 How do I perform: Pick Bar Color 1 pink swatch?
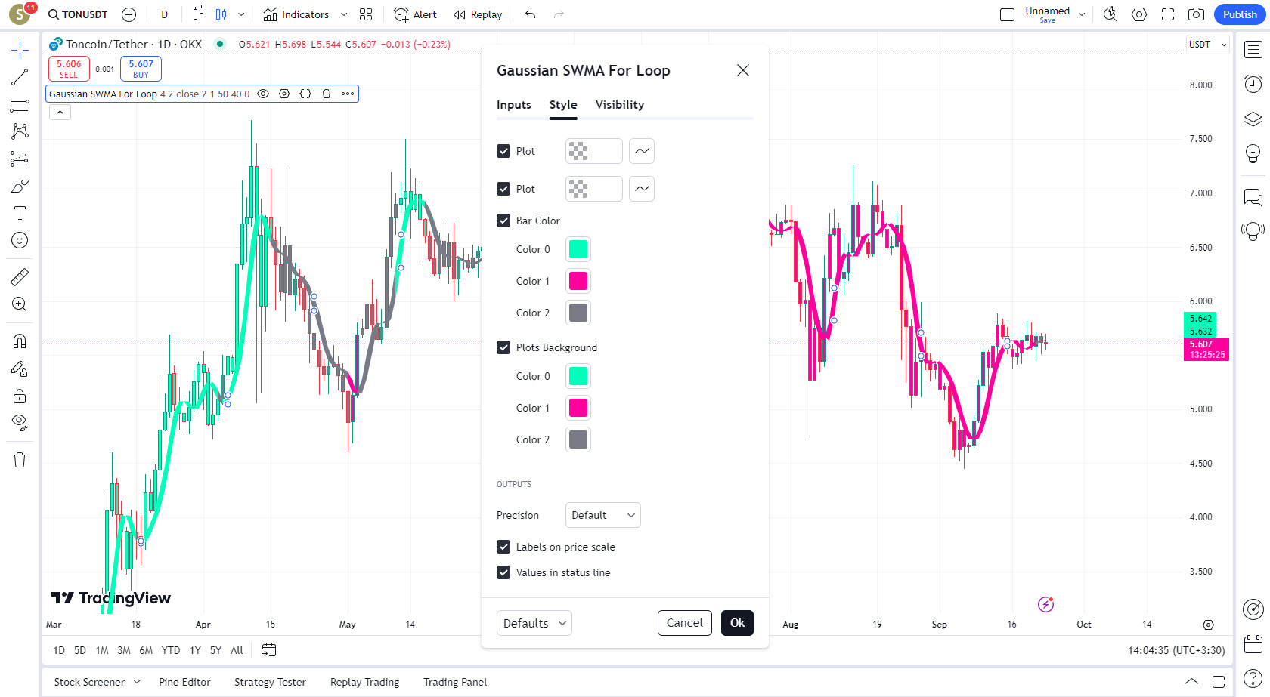pos(578,281)
